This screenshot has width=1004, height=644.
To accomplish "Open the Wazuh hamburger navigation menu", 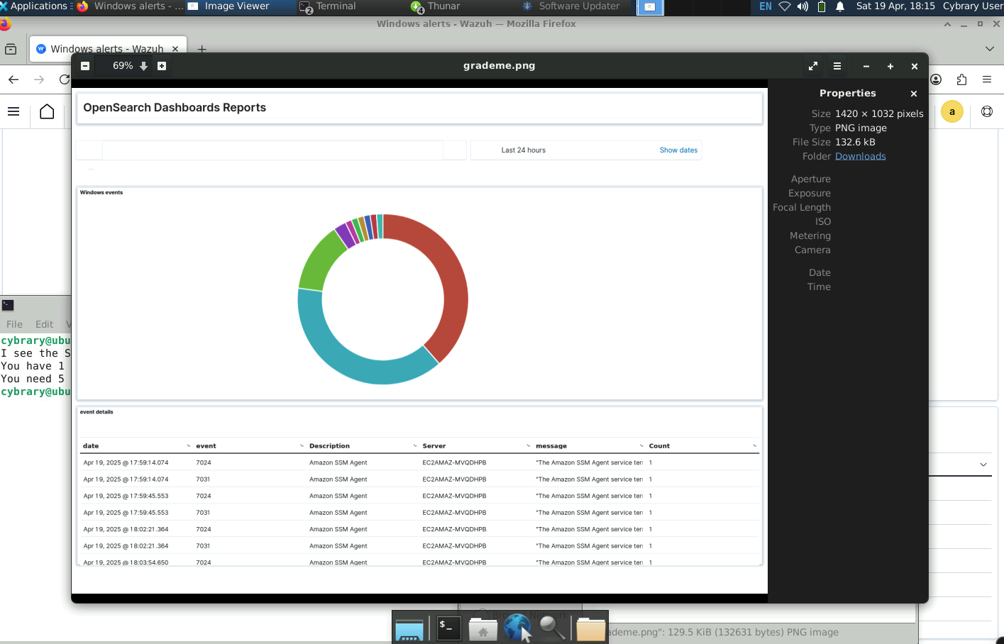I will click(13, 112).
